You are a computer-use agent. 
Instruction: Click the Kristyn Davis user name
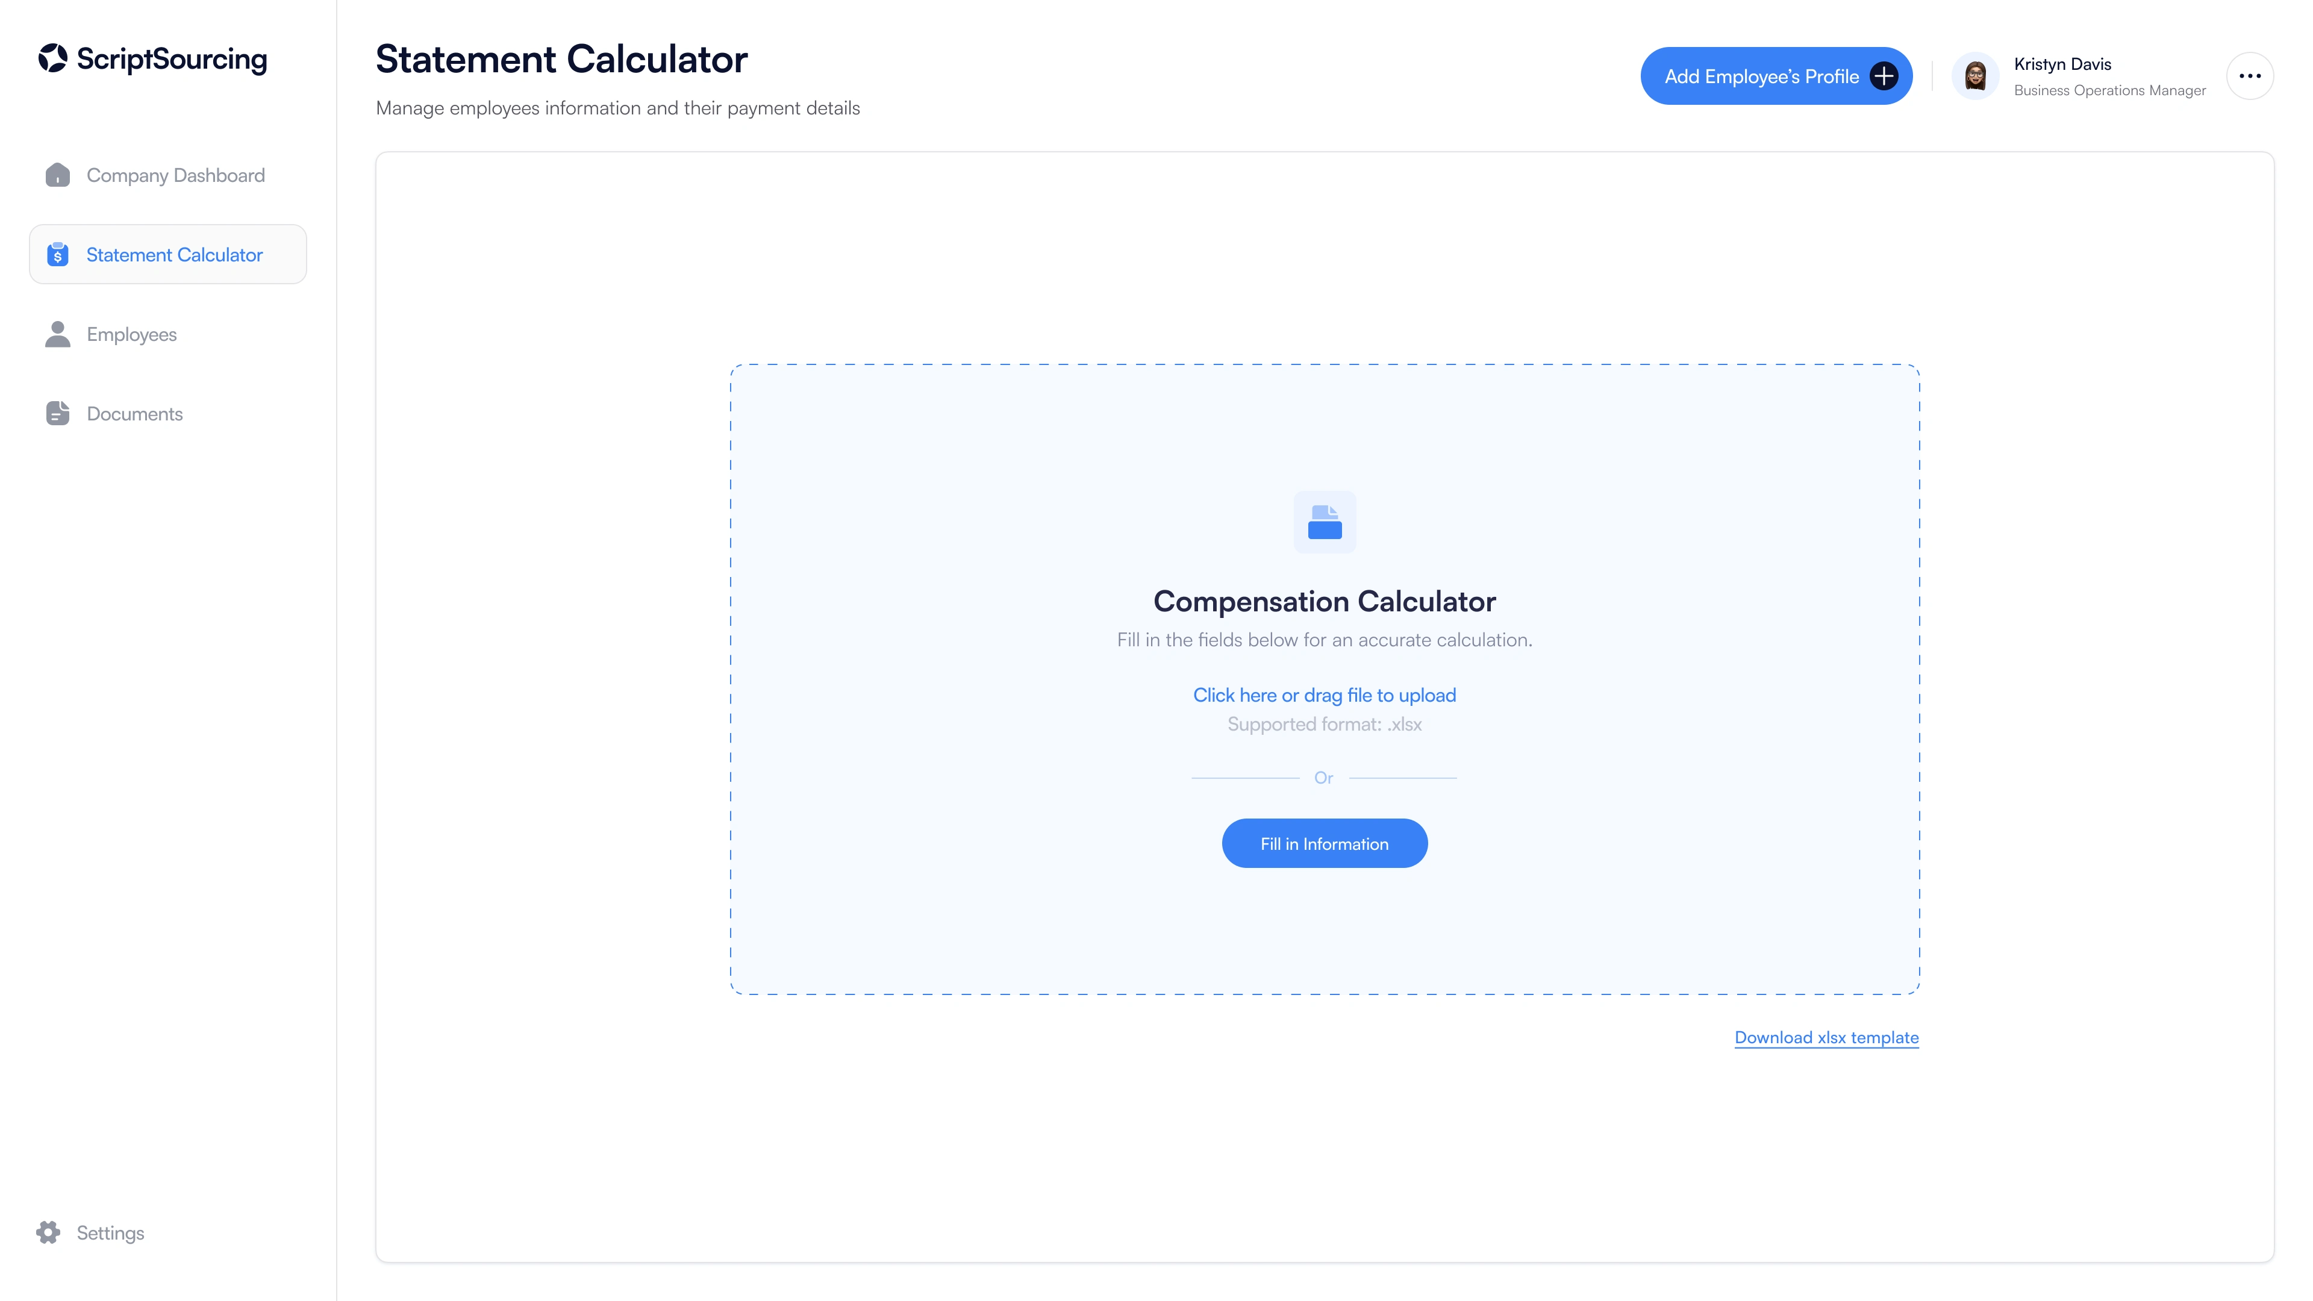[2062, 64]
